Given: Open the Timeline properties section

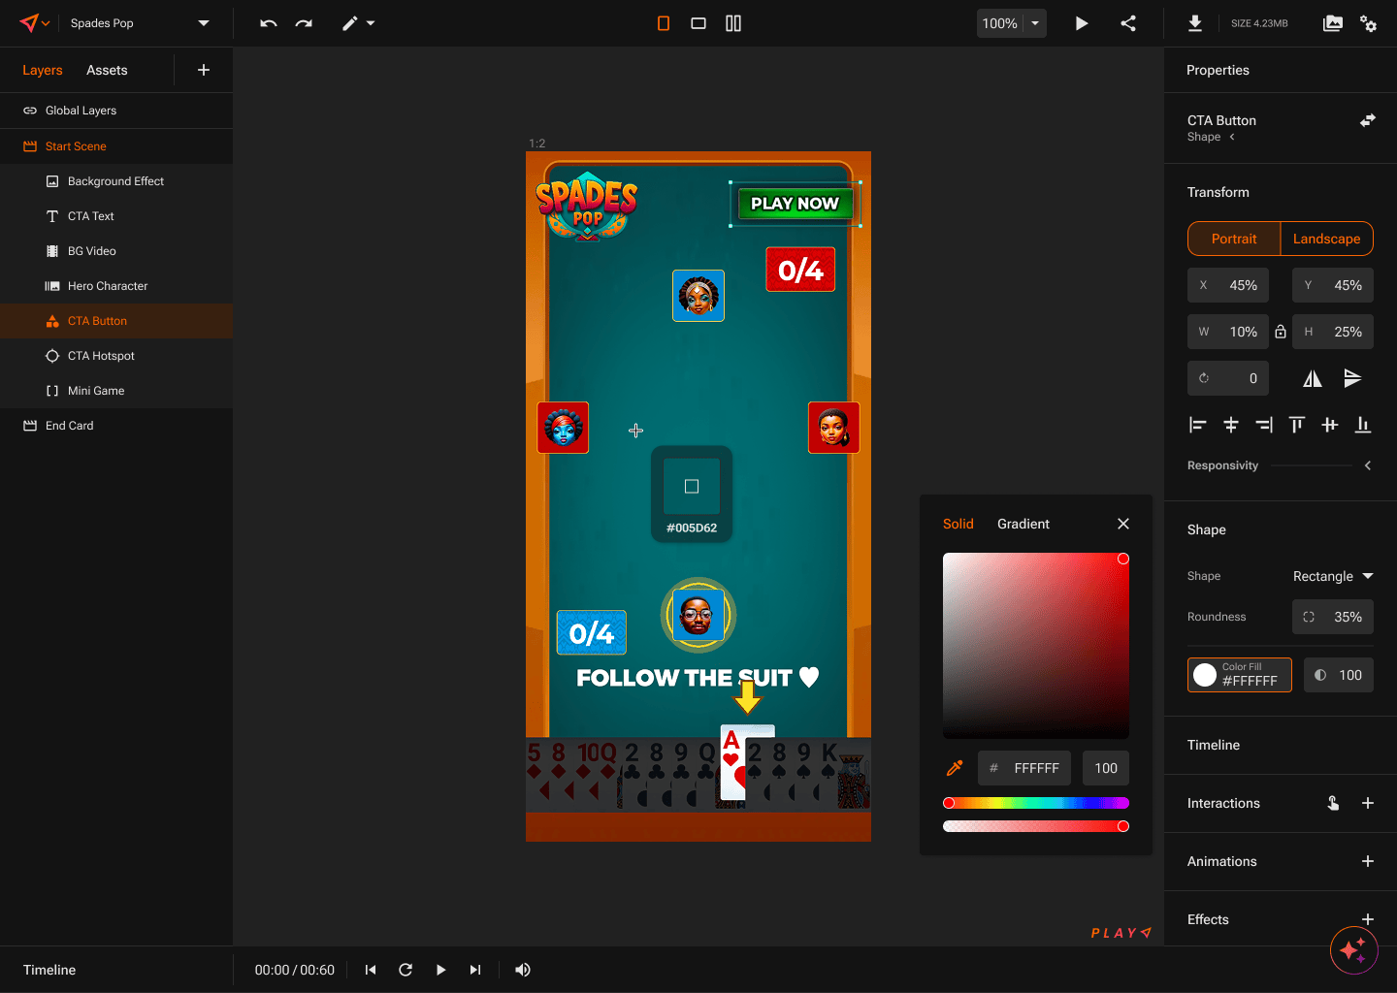Looking at the screenshot, I should coord(1281,745).
